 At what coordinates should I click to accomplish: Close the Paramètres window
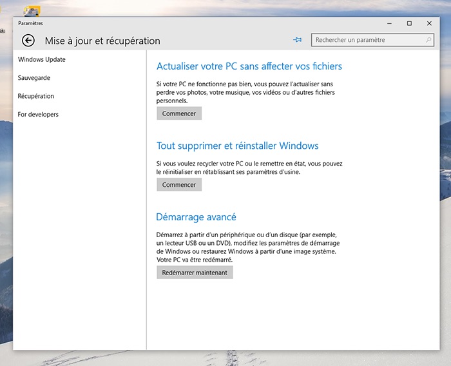(x=429, y=23)
